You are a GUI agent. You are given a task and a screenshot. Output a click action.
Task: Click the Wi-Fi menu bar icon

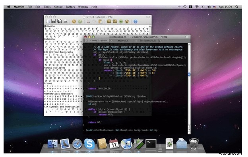(197, 7)
